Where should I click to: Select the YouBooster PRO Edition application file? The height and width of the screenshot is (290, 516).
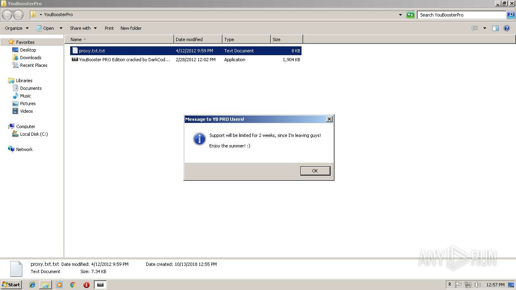185,60
